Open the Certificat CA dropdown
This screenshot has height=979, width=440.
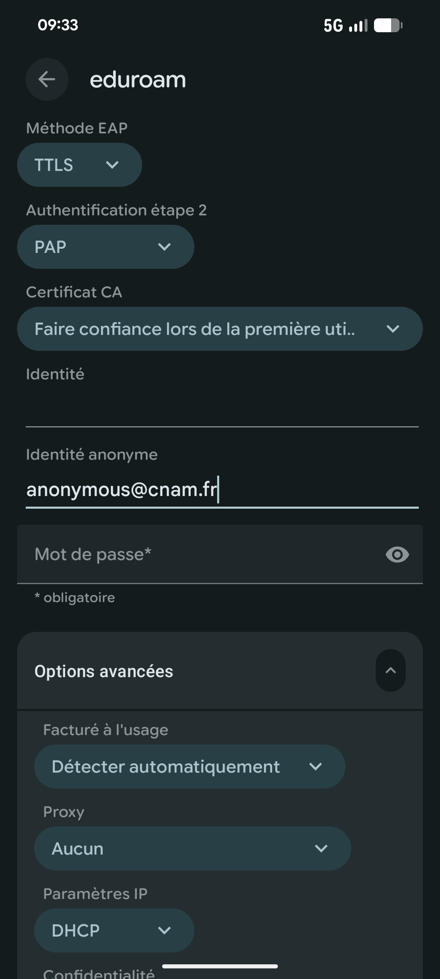[220, 329]
